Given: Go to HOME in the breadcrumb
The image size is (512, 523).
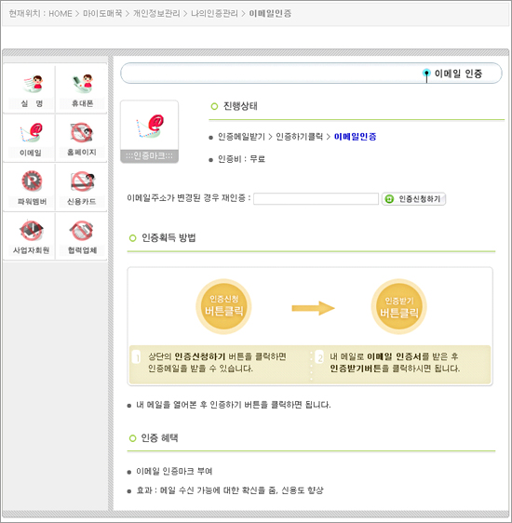Looking at the screenshot, I should click(x=61, y=14).
